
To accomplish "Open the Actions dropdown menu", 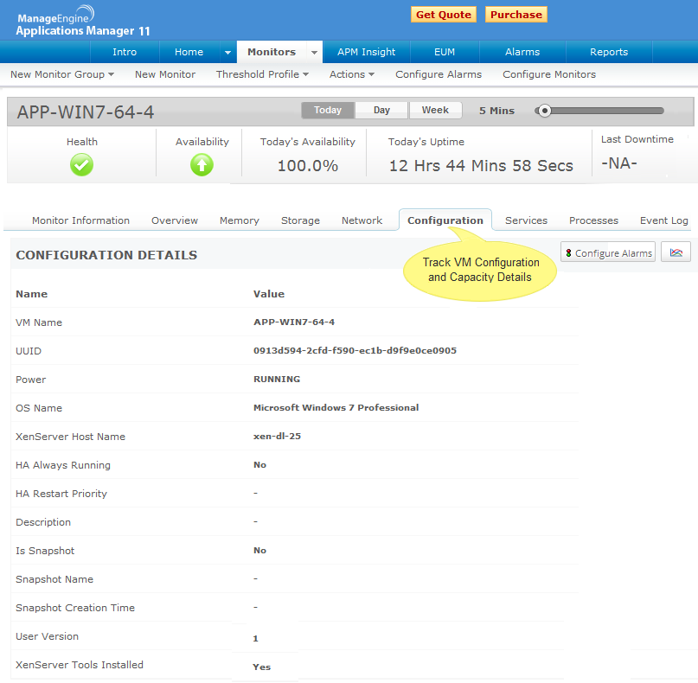I will 352,74.
